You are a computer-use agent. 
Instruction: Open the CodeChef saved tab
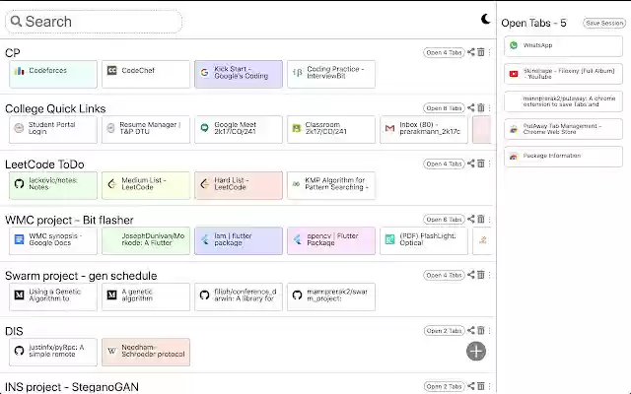click(x=146, y=75)
